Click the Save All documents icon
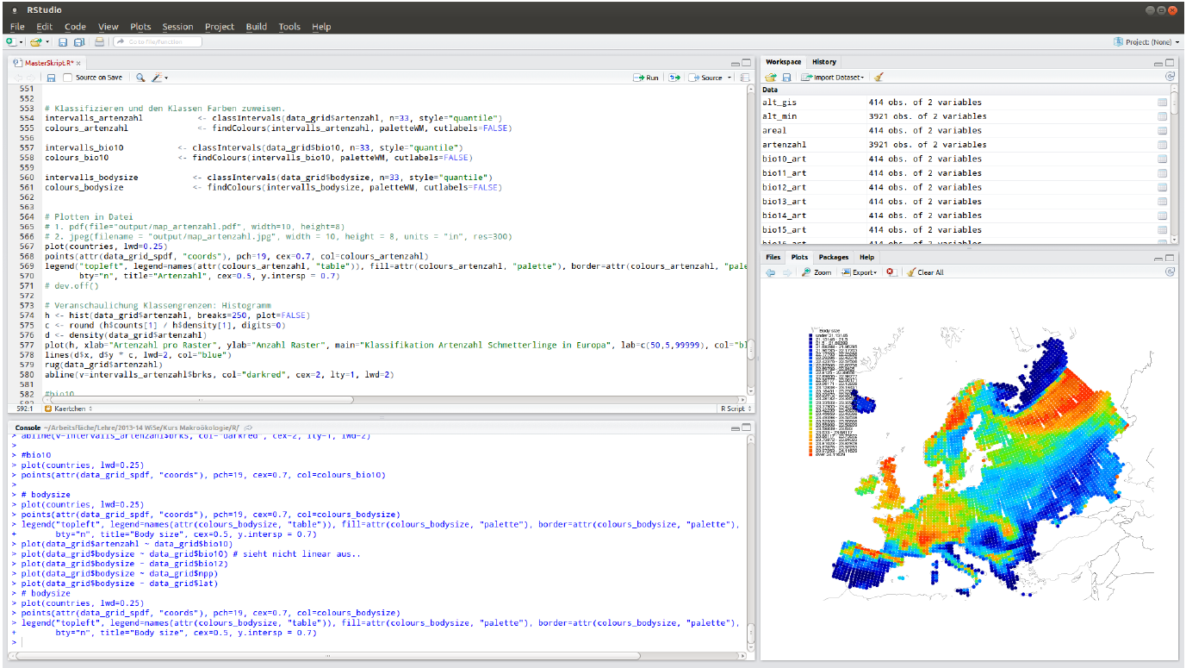This screenshot has height=668, width=1186. [x=78, y=41]
